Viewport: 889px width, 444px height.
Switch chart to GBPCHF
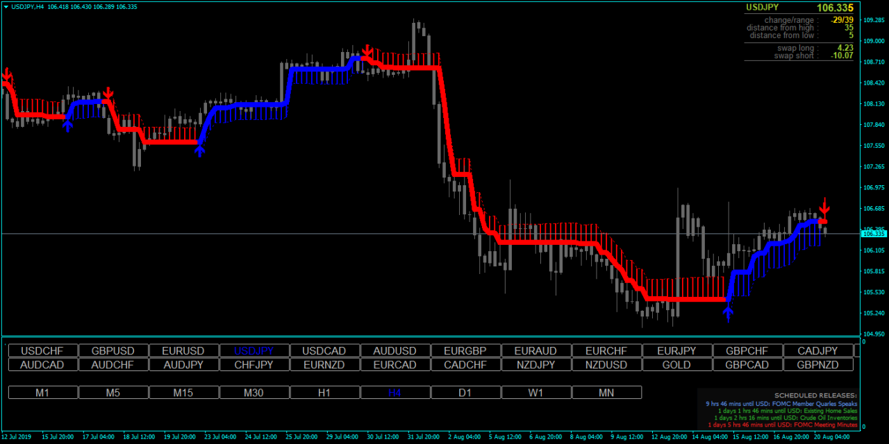(x=747, y=351)
